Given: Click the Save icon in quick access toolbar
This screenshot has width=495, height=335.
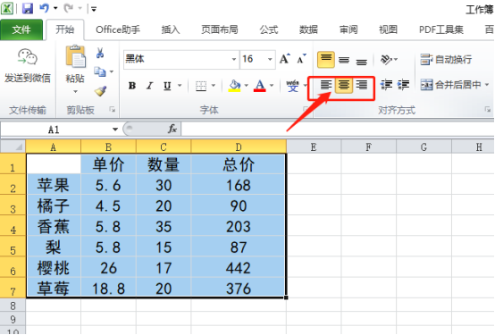Looking at the screenshot, I should (28, 9).
